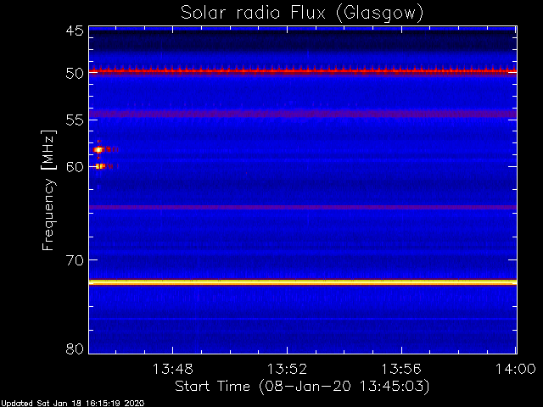Click the 13:52 time axis label

click(287, 369)
